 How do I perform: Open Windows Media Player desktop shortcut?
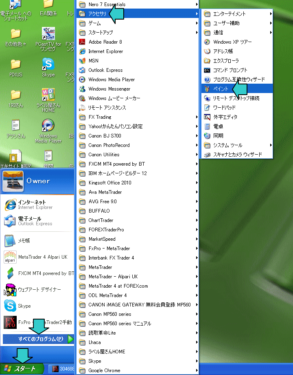click(x=48, y=131)
